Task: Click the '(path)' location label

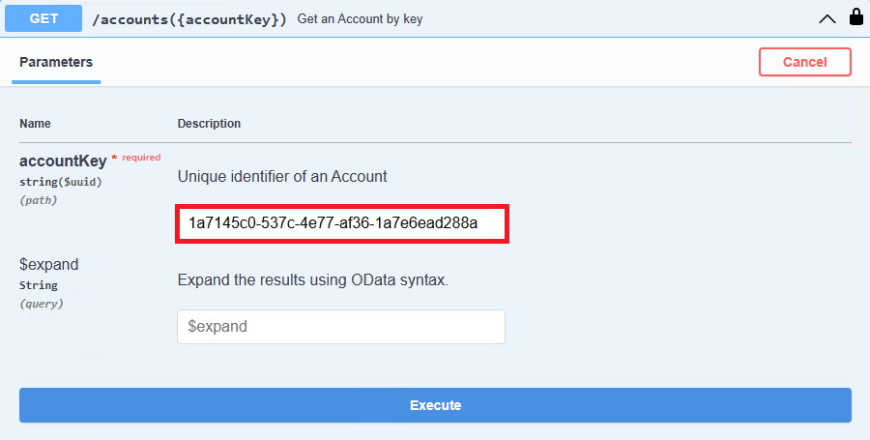Action: tap(39, 200)
